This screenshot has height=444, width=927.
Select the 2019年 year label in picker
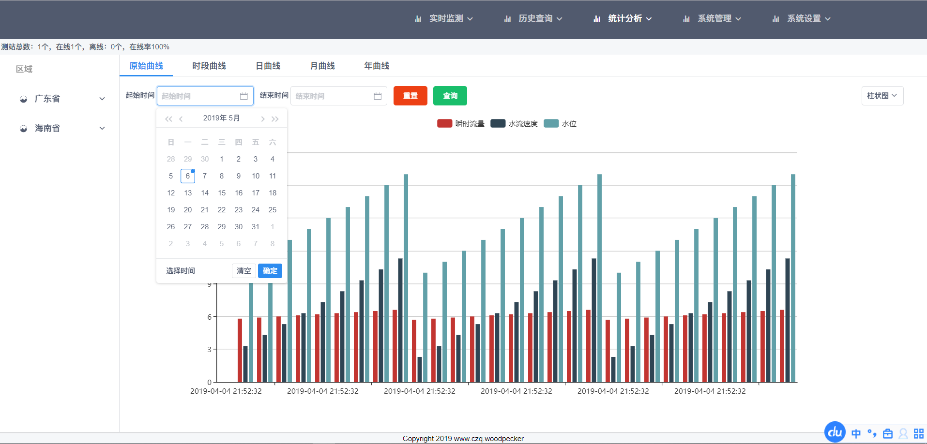(215, 118)
